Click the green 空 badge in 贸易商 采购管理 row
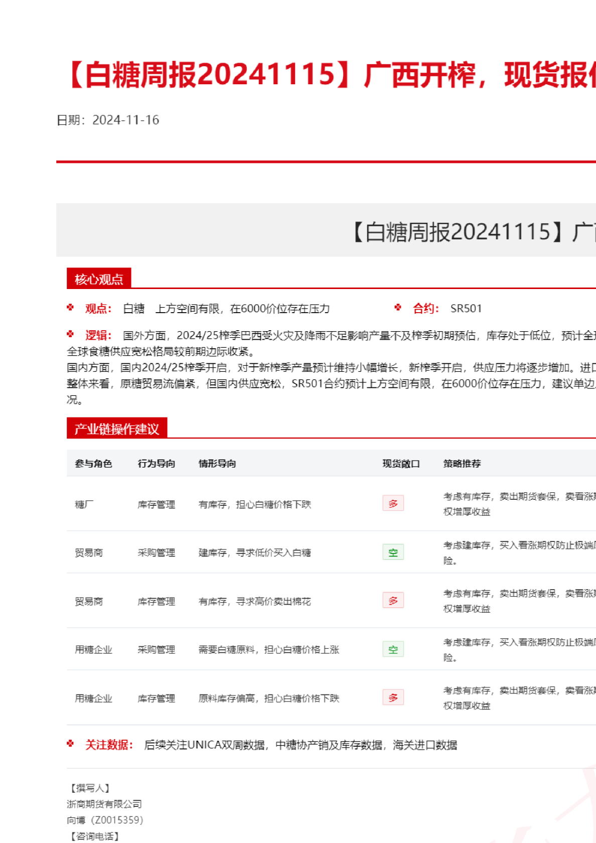Viewport: 596px width, 843px height. coord(393,552)
